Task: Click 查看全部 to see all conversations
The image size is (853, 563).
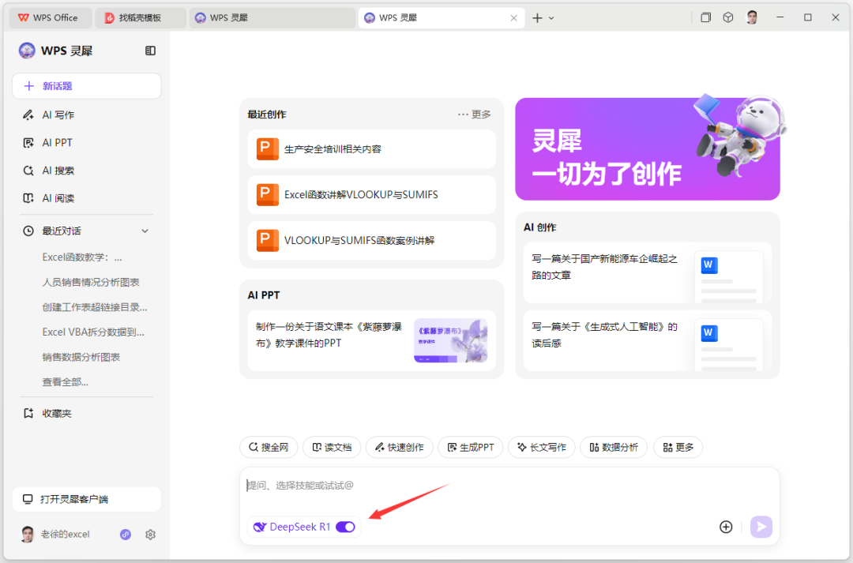Action: [x=66, y=382]
